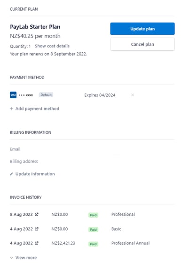Image resolution: width=188 pixels, height=267 pixels.
Task: Open external link icon for Basic invoice
Action: click(x=37, y=229)
